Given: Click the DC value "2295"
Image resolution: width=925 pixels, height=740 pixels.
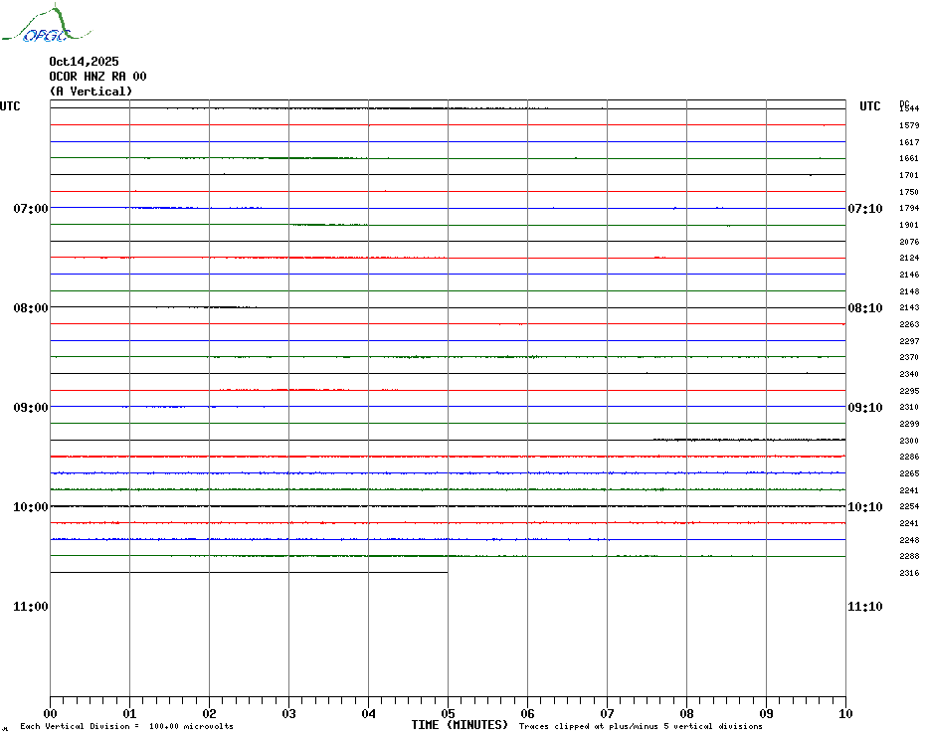Looking at the screenshot, I should [x=909, y=391].
